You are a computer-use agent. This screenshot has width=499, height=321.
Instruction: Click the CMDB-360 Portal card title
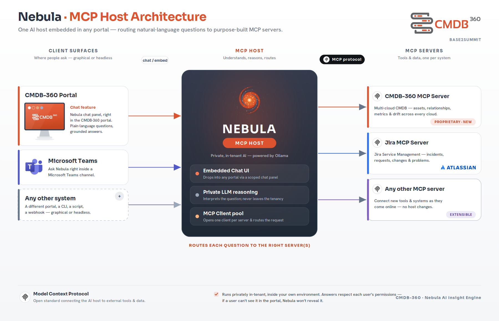pos(51,95)
